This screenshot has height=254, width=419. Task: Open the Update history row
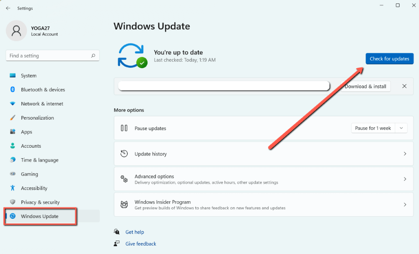[264, 154]
